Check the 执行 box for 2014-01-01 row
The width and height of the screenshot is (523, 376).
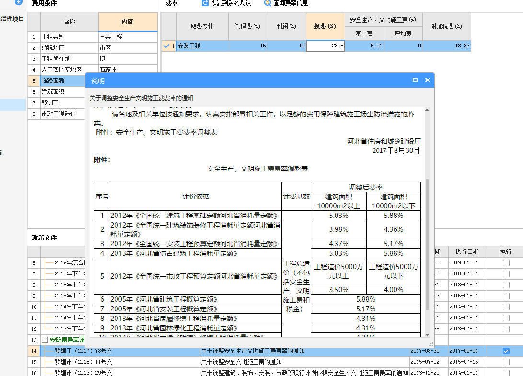coord(506,318)
